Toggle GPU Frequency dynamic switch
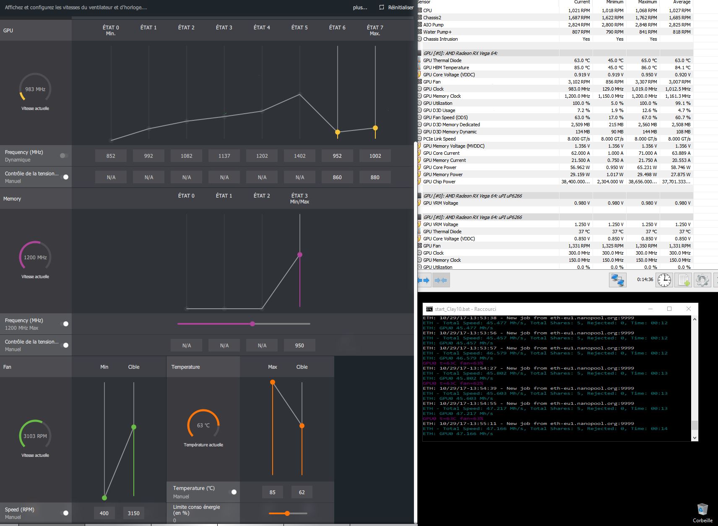Viewport: 718px width, 526px height. point(64,156)
